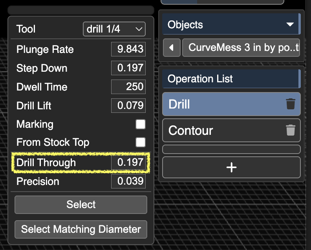Click the left arrow beside CurveMess object

[x=171, y=48]
